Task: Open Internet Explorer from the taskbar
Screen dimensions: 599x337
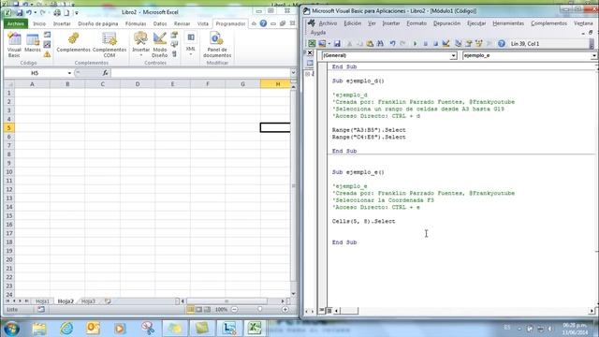Action: [x=66, y=328]
